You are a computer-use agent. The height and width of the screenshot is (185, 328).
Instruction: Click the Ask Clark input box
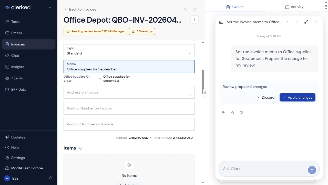tap(264, 169)
